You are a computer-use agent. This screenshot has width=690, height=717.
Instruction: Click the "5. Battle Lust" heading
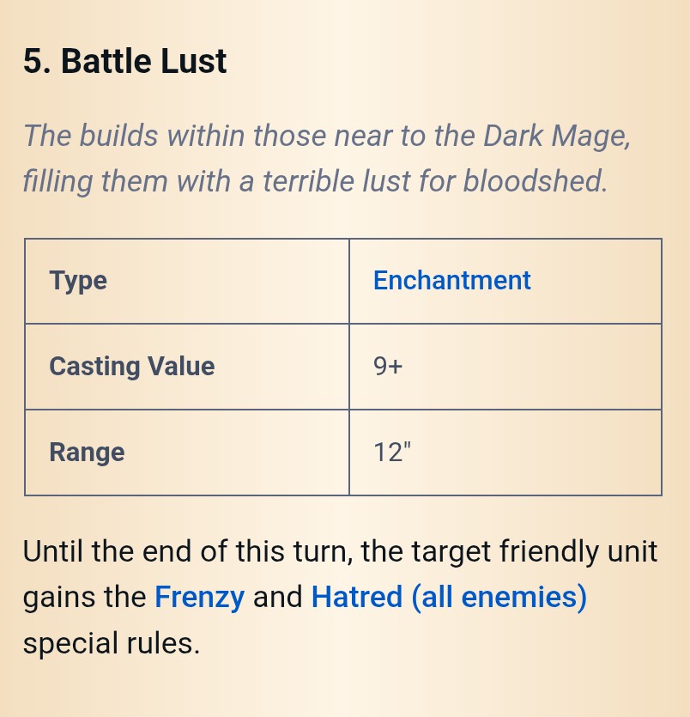tap(125, 62)
